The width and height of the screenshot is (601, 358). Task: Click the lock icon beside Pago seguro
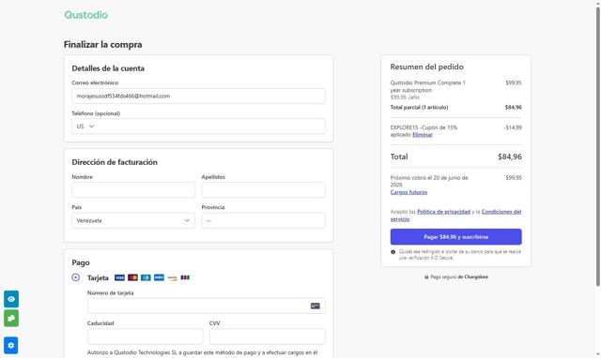coord(426,276)
